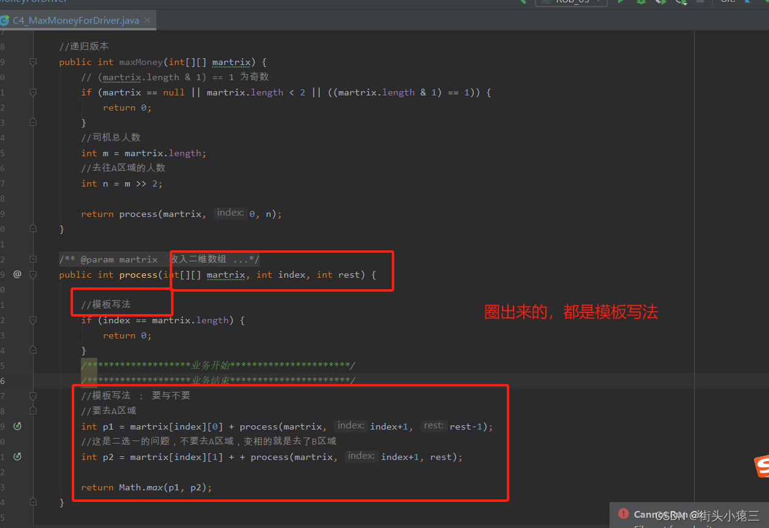Click the variable p2 in 'int p2' declaration
This screenshot has height=528, width=769.
pyautogui.click(x=108, y=457)
